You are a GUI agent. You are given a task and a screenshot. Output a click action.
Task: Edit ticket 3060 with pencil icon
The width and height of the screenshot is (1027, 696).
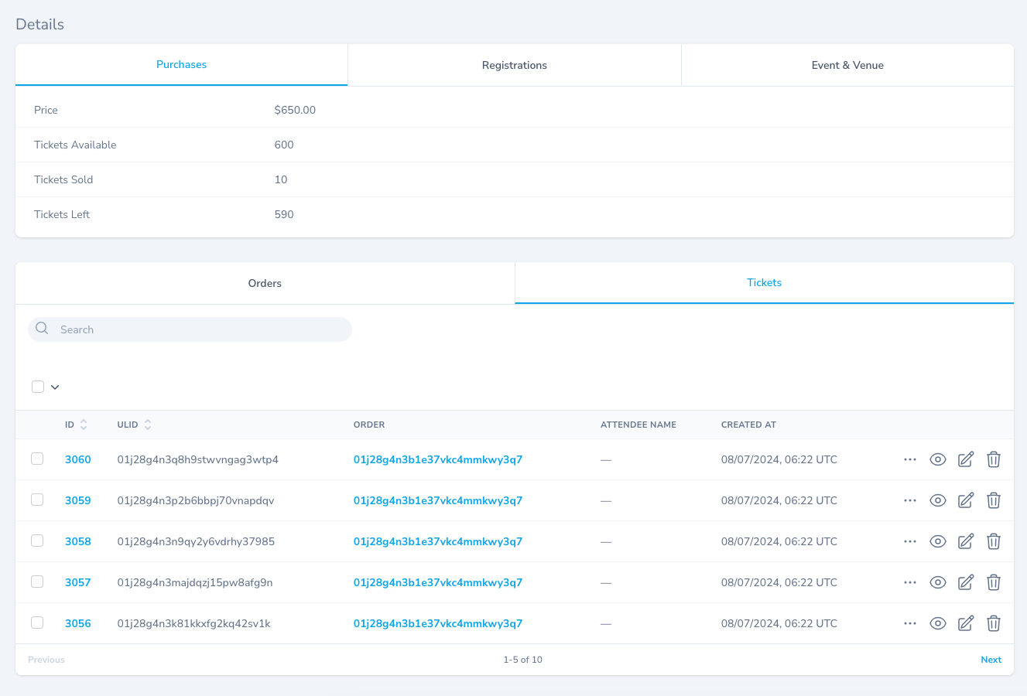pos(966,459)
